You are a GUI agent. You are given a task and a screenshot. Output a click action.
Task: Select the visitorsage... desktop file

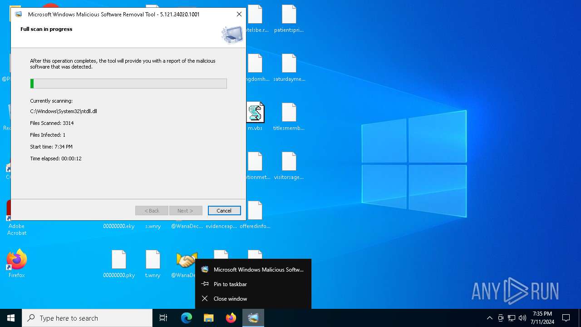point(289,166)
